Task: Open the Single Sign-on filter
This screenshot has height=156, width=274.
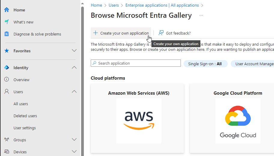Action: [x=205, y=64]
